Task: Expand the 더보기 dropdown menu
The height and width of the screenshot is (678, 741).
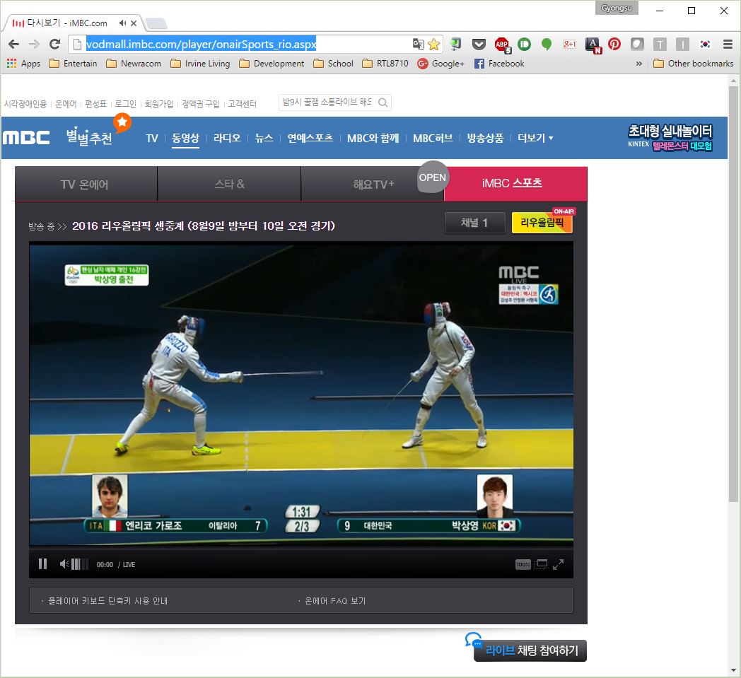Action: 535,138
